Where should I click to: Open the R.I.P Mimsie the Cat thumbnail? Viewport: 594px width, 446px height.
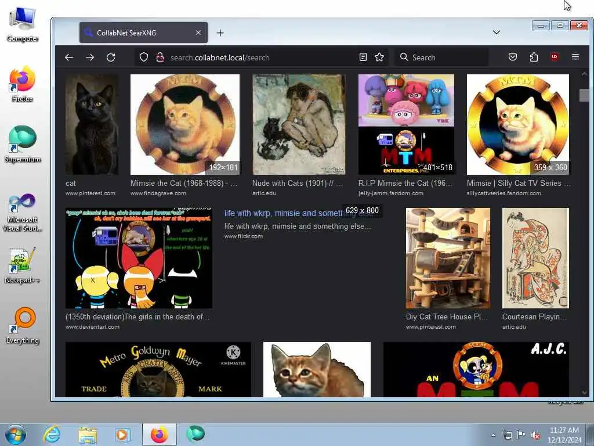click(406, 124)
